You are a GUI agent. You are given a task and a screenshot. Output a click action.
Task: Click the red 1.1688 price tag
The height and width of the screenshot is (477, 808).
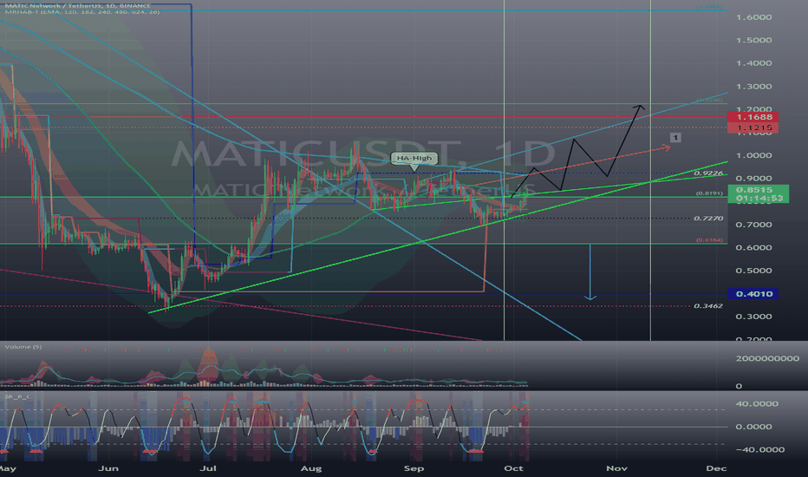(x=753, y=117)
